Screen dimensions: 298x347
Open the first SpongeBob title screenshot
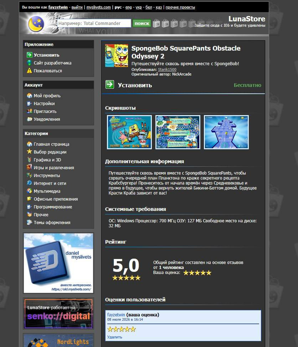pyautogui.click(x=129, y=132)
